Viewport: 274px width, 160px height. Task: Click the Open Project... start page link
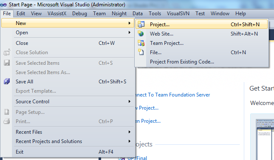coord(148,121)
